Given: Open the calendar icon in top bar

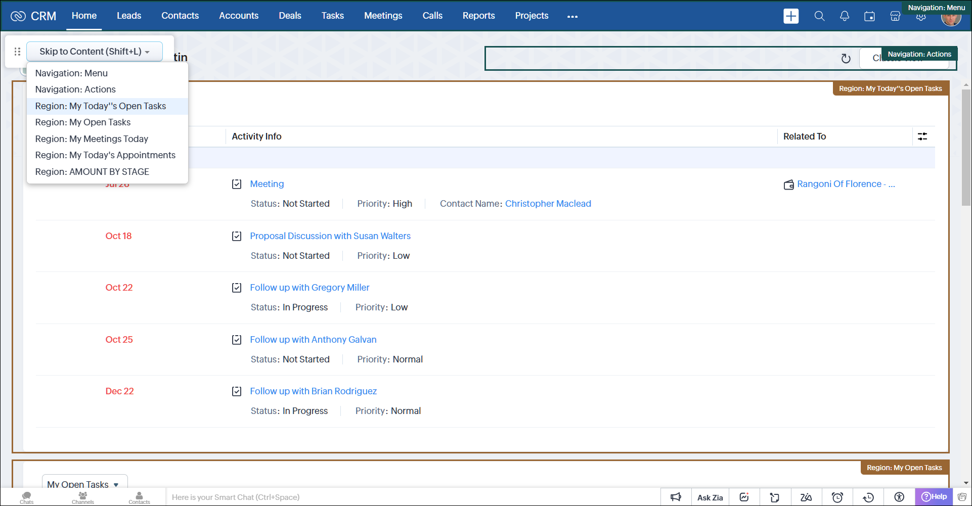Looking at the screenshot, I should 869,16.
